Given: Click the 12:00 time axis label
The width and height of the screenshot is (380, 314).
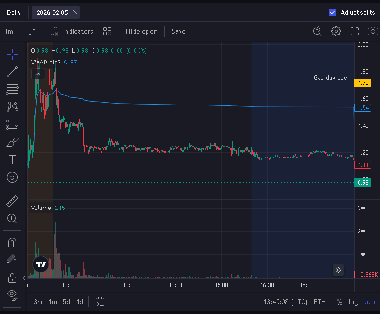Looking at the screenshot, I should 130,285.
